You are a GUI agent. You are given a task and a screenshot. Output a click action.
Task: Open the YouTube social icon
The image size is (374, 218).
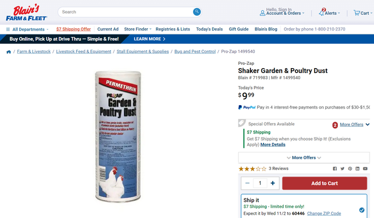[365, 168]
